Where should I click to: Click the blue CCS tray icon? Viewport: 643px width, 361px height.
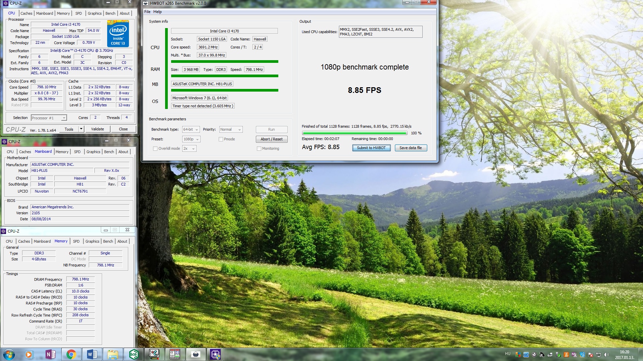point(526,355)
